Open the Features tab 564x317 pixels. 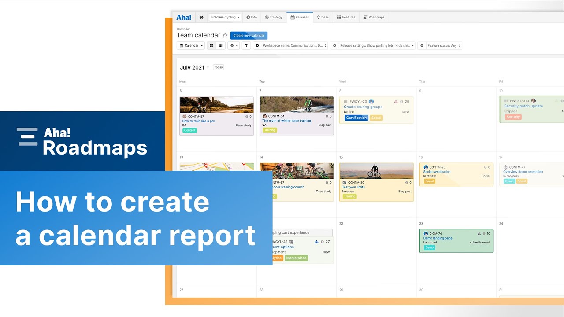tap(346, 17)
